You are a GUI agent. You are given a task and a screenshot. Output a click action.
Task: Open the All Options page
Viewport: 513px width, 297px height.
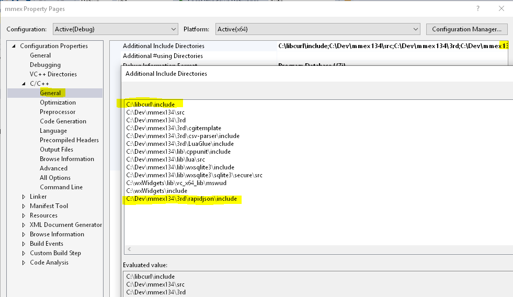click(x=55, y=178)
